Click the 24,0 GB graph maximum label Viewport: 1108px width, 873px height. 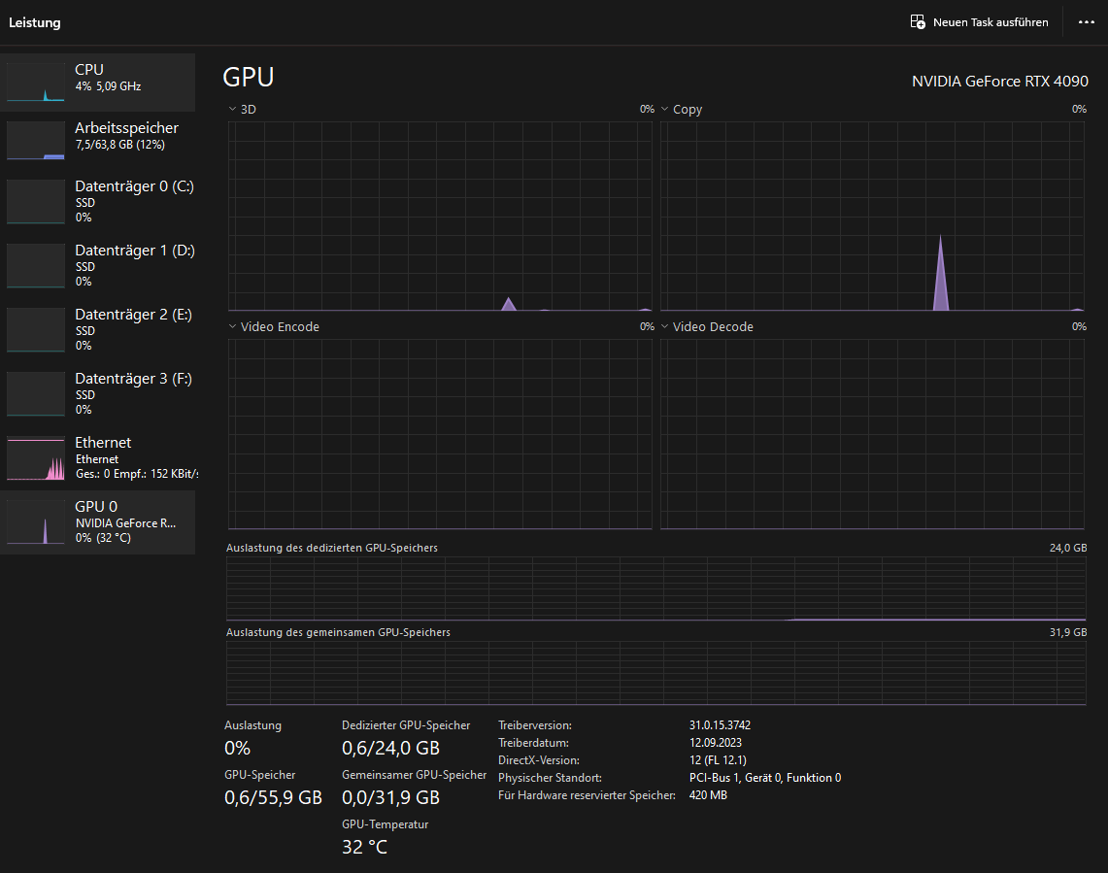[1068, 548]
